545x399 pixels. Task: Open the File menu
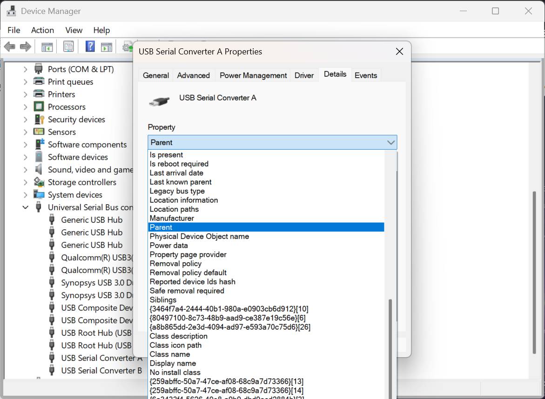tap(14, 30)
